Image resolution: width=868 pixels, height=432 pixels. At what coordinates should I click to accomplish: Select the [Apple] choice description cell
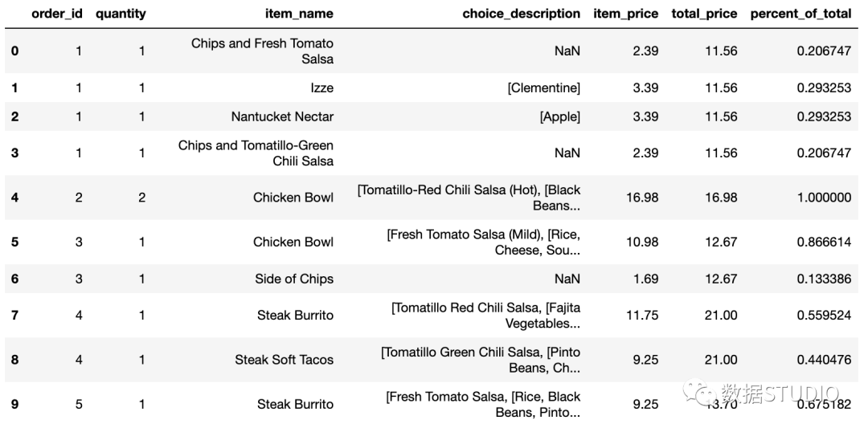560,116
